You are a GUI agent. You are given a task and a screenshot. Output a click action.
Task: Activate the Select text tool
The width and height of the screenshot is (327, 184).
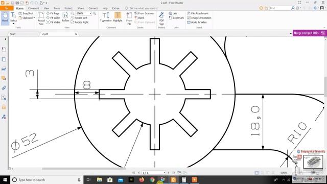point(13,18)
